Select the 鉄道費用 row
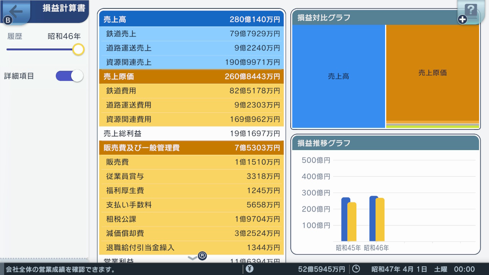The height and width of the screenshot is (275, 489). [x=191, y=91]
